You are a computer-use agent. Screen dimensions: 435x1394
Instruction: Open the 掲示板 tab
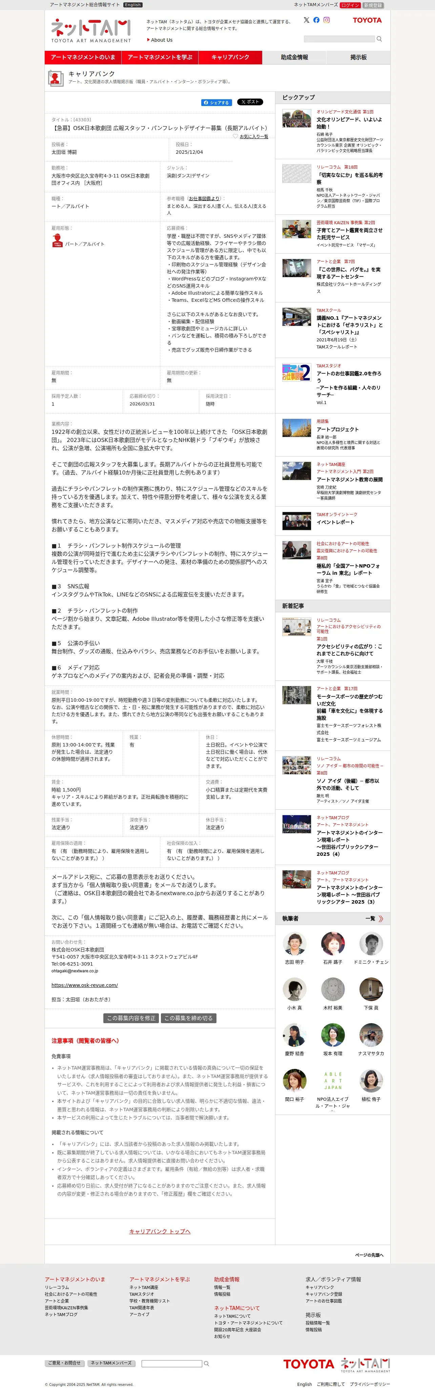358,57
